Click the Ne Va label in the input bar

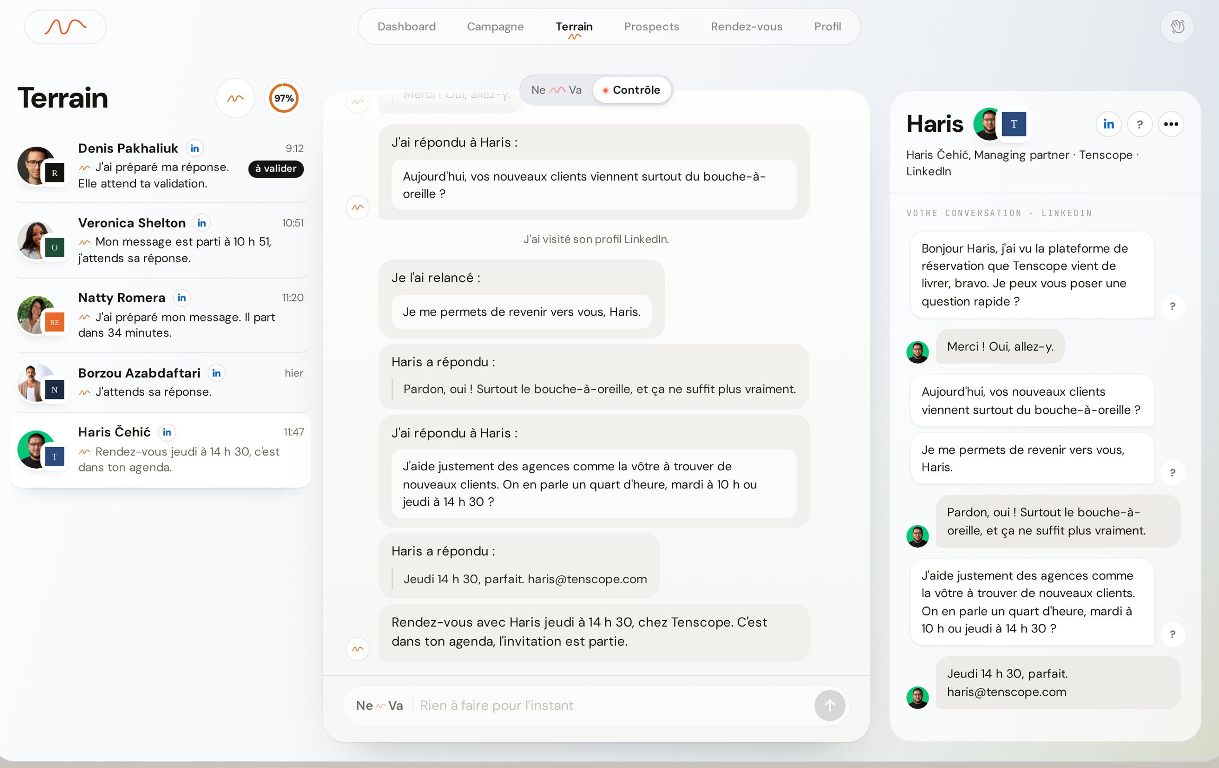(379, 706)
